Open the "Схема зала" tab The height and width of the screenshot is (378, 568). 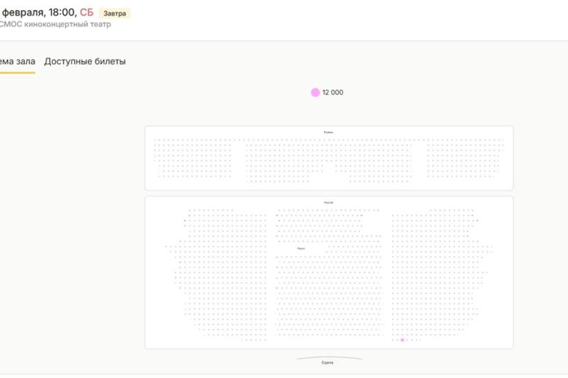pos(17,62)
